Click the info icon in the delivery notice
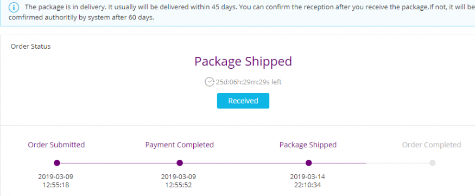This screenshot has height=196, width=475. click(x=14, y=7)
